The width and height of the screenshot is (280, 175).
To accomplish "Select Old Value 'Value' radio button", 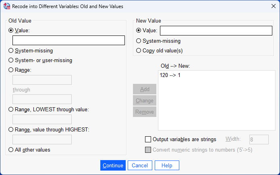I will (x=11, y=30).
